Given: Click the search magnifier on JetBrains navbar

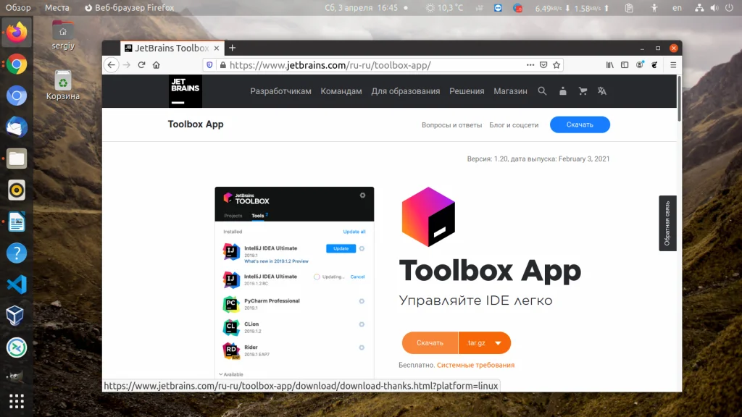Looking at the screenshot, I should pyautogui.click(x=542, y=91).
